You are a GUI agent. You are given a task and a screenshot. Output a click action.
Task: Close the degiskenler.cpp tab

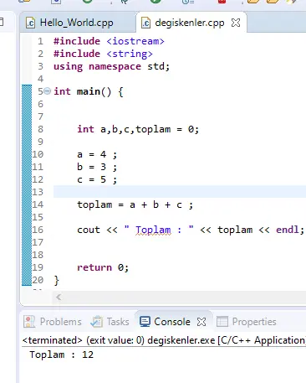(236, 23)
